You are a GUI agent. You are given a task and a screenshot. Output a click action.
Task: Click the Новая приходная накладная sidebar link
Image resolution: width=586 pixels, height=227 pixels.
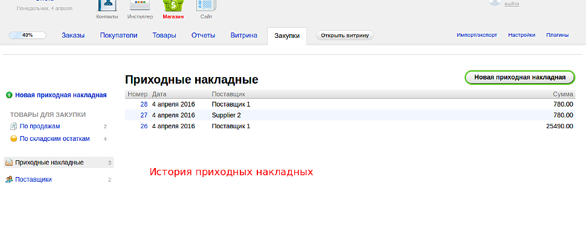pyautogui.click(x=61, y=95)
